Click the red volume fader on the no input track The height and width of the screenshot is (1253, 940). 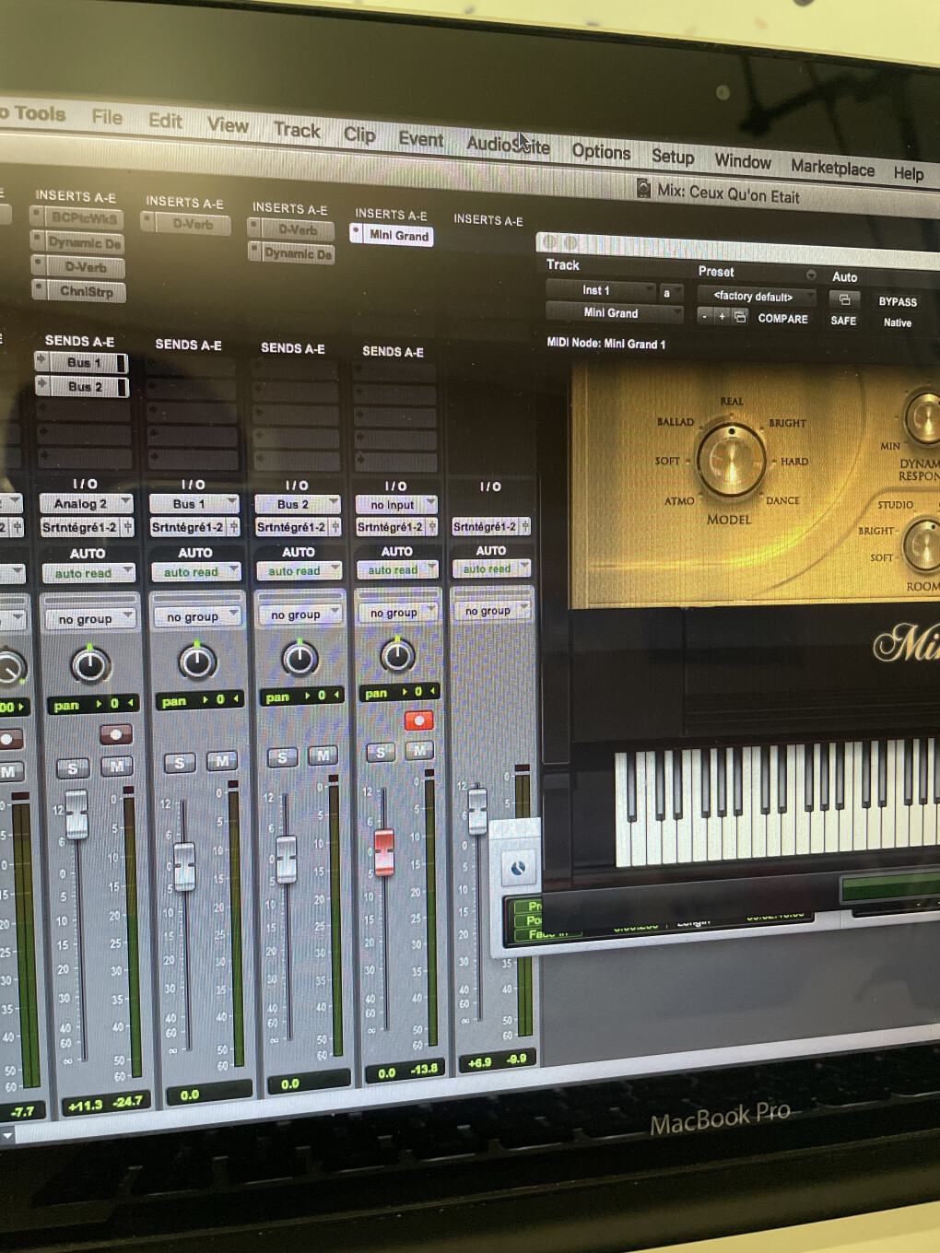click(384, 850)
